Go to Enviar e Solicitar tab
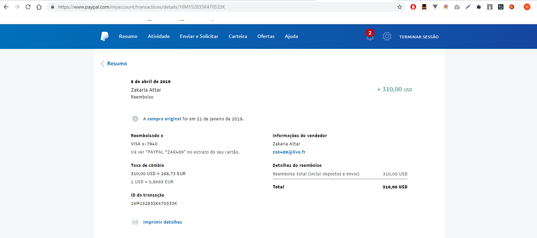 tap(199, 36)
